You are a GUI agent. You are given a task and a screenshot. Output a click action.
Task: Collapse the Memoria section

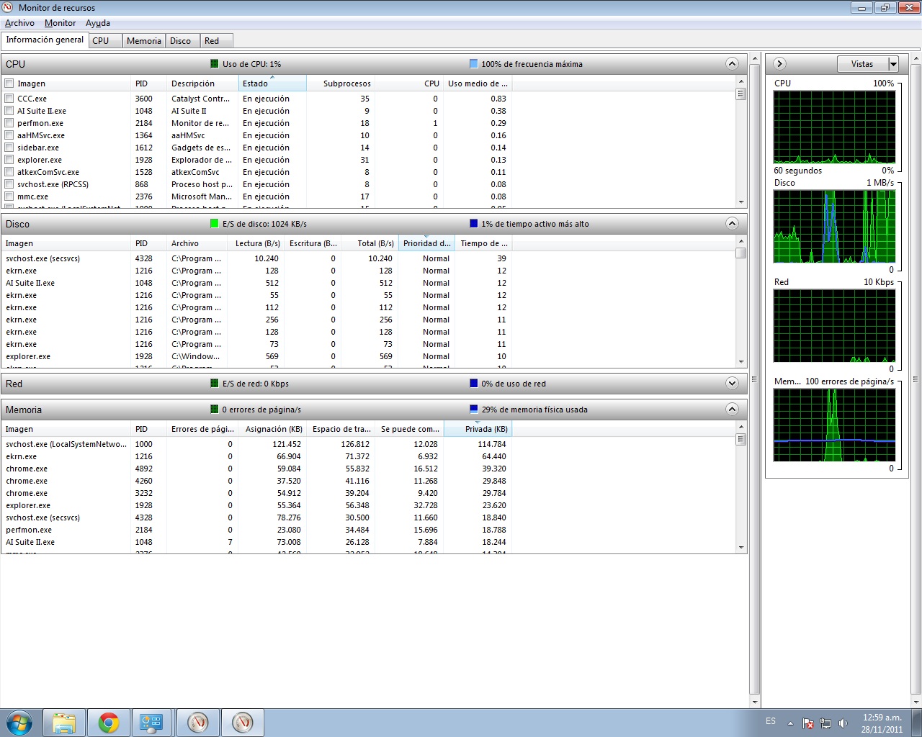coord(732,410)
